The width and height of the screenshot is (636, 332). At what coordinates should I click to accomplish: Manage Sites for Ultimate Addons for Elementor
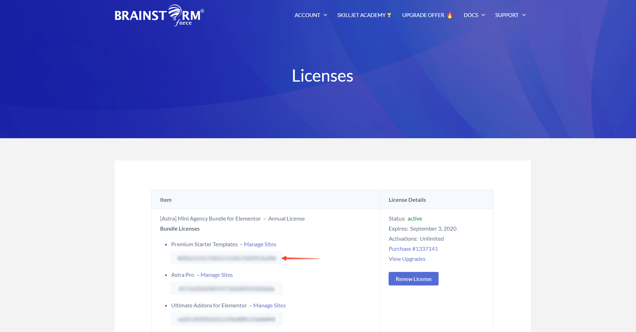click(x=269, y=306)
